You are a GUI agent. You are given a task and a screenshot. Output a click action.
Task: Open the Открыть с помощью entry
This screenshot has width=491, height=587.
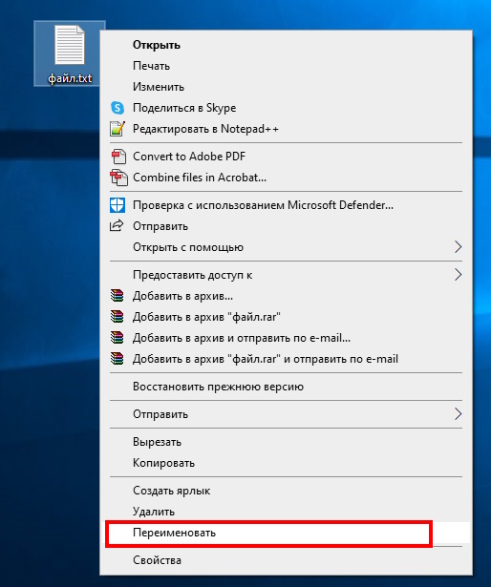coord(286,247)
